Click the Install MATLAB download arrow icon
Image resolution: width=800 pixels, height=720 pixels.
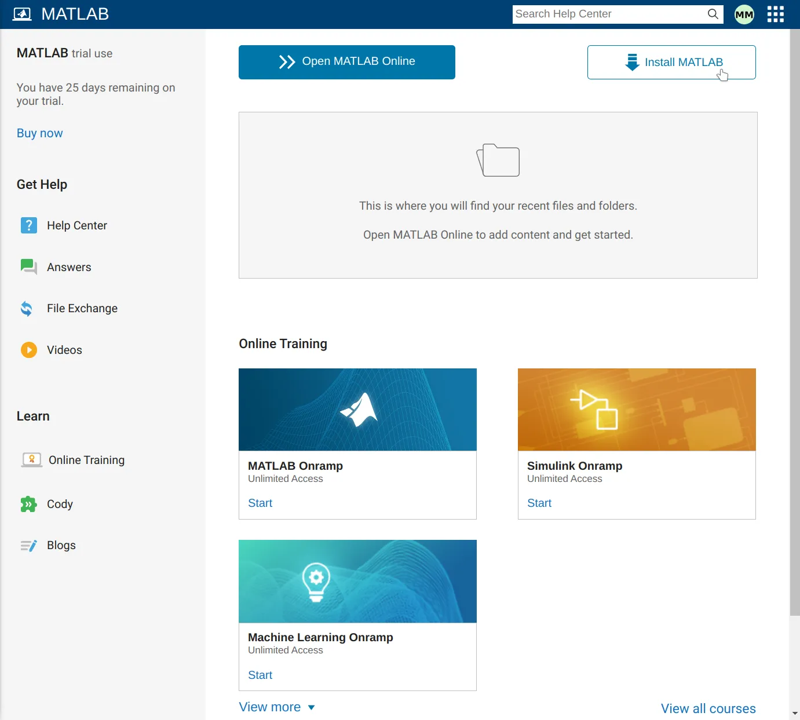click(632, 62)
